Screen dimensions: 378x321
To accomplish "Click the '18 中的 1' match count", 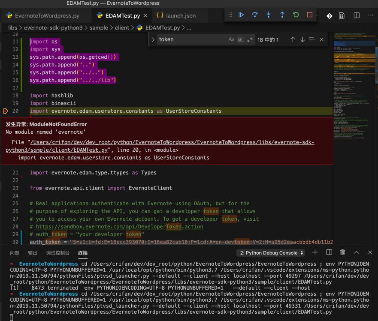I will click(x=268, y=40).
